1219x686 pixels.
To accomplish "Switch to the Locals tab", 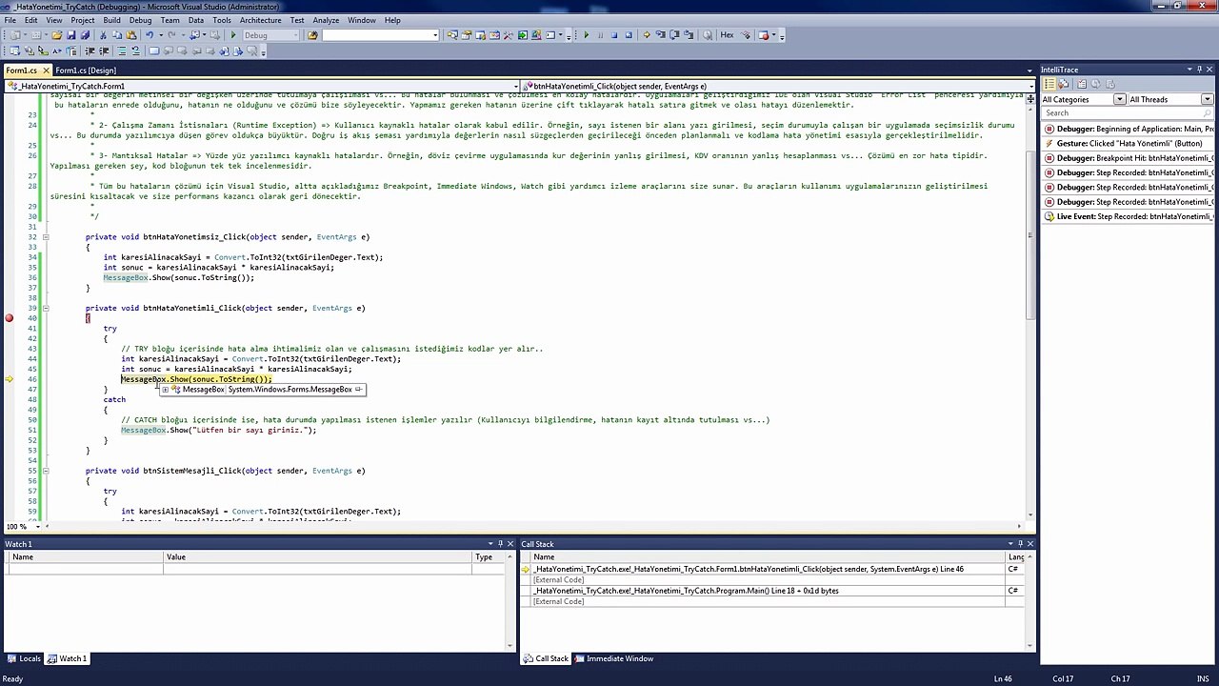I will pyautogui.click(x=24, y=658).
